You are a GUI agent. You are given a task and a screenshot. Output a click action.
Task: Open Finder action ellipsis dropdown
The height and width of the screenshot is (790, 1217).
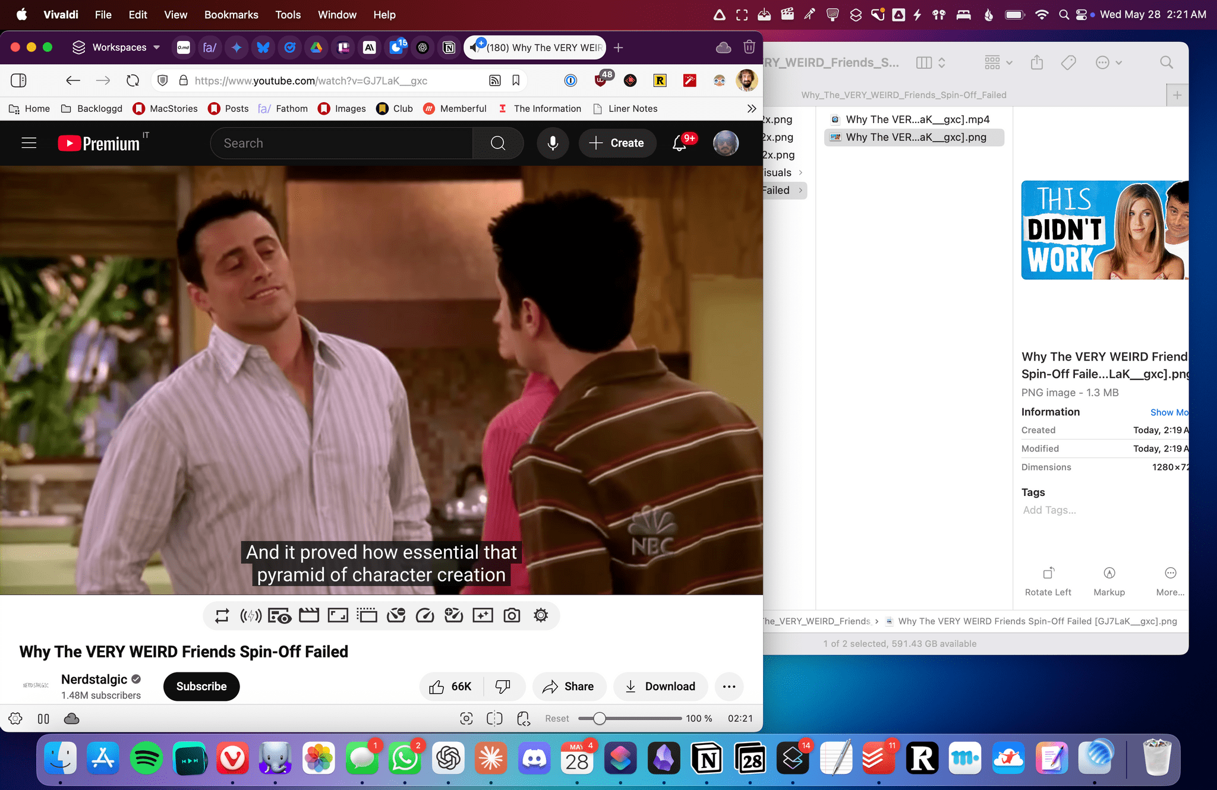(1108, 62)
